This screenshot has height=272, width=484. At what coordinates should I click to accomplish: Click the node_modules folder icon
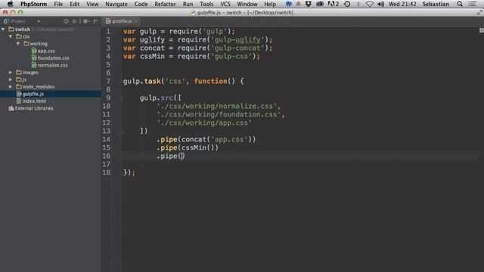pos(19,87)
